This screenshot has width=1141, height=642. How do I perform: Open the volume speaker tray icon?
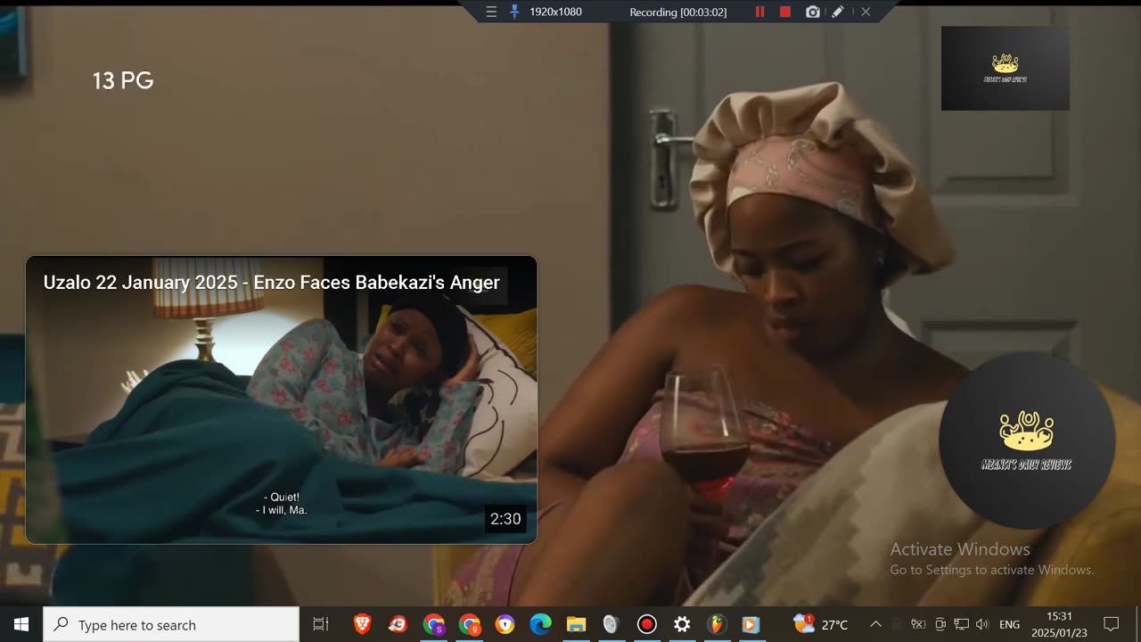(x=982, y=624)
